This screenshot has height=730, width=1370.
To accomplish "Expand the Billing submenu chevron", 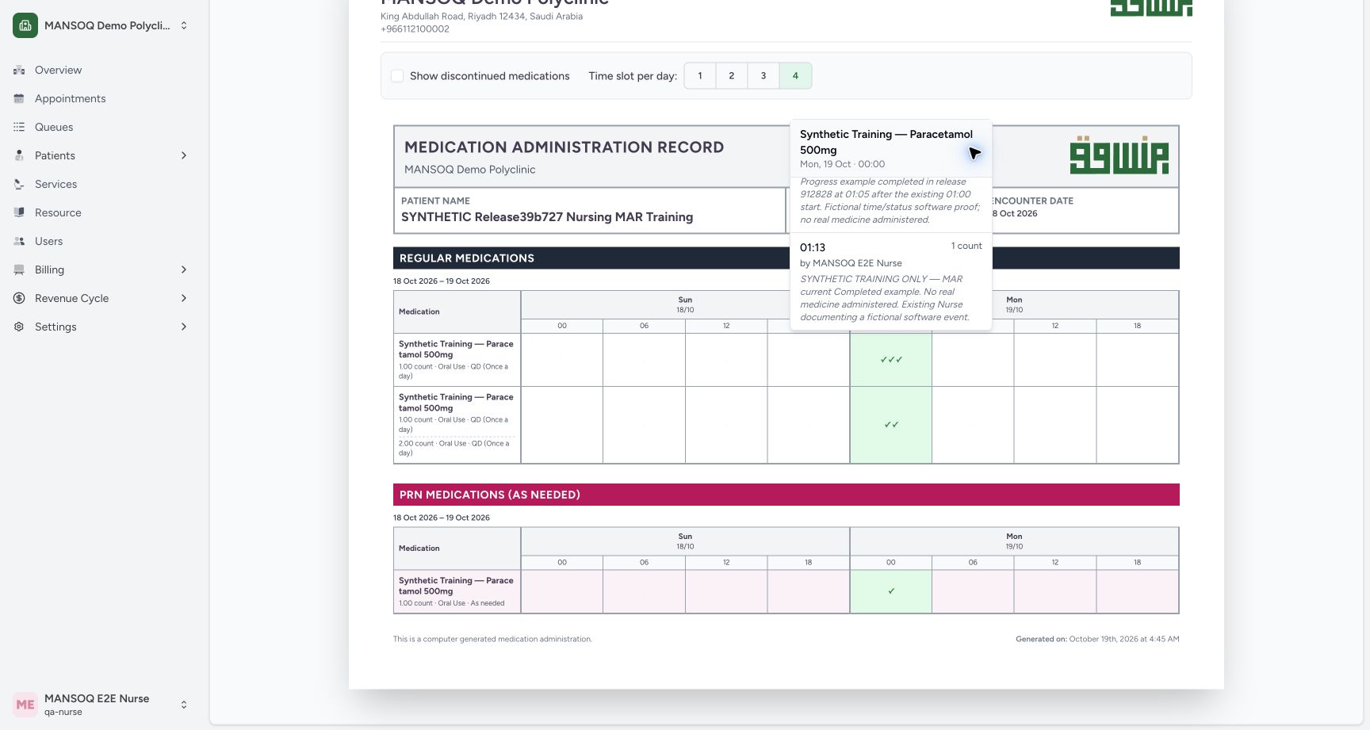I will (184, 269).
